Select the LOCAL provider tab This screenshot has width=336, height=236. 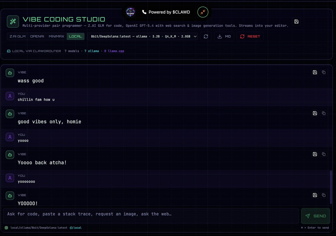point(76,36)
